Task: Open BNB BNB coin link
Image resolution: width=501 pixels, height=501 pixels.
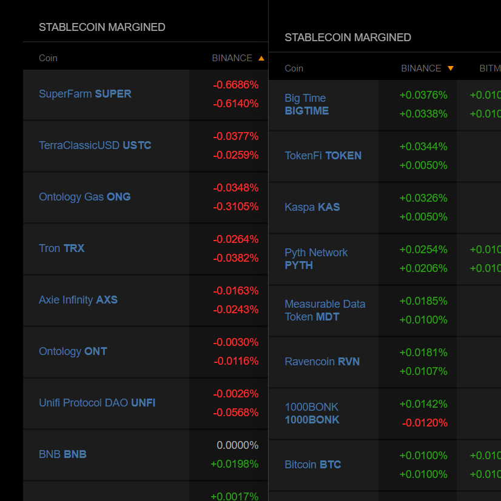Action: coord(62,454)
